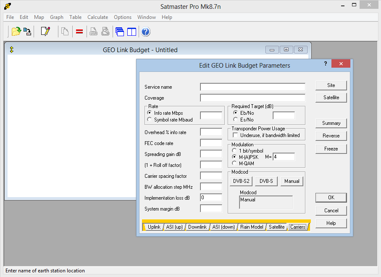Select 1 bit/symbol modulation option

pos(234,150)
